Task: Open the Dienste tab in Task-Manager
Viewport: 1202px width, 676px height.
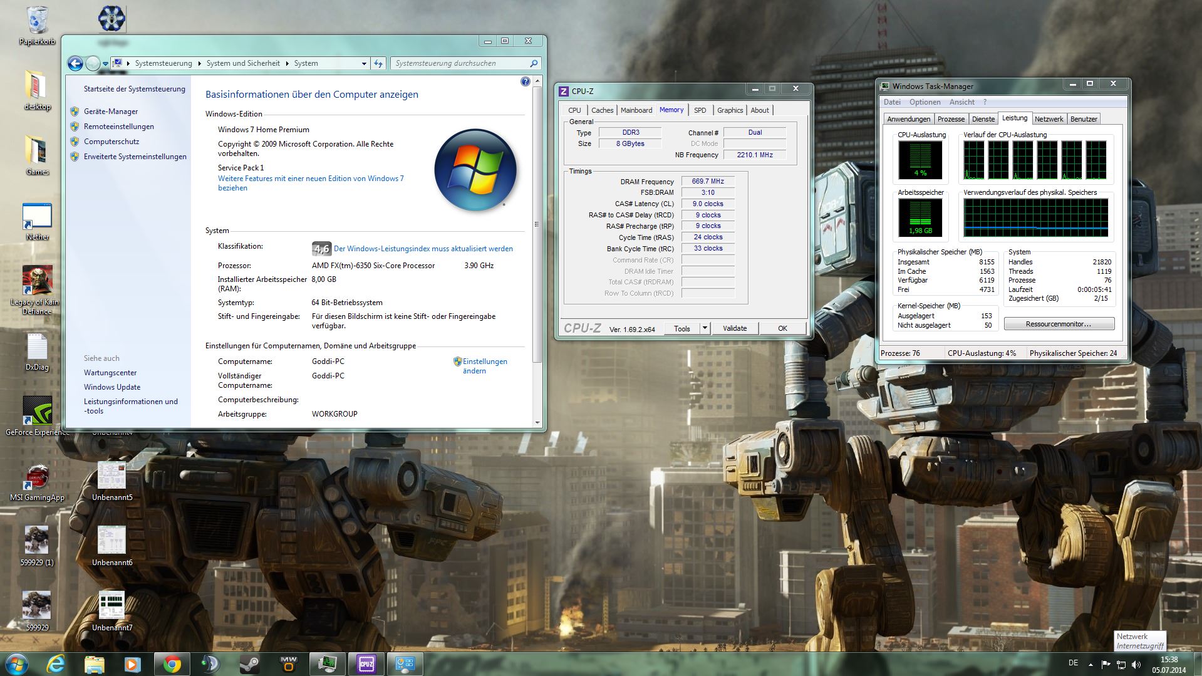Action: click(x=983, y=119)
